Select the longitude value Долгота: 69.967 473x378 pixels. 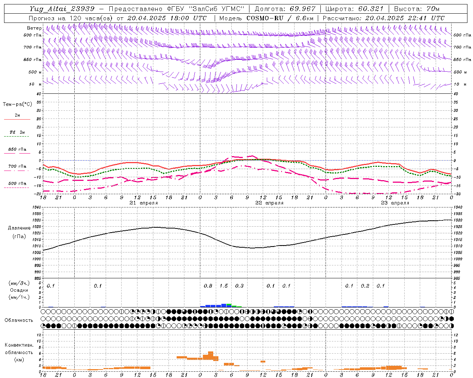[285, 9]
